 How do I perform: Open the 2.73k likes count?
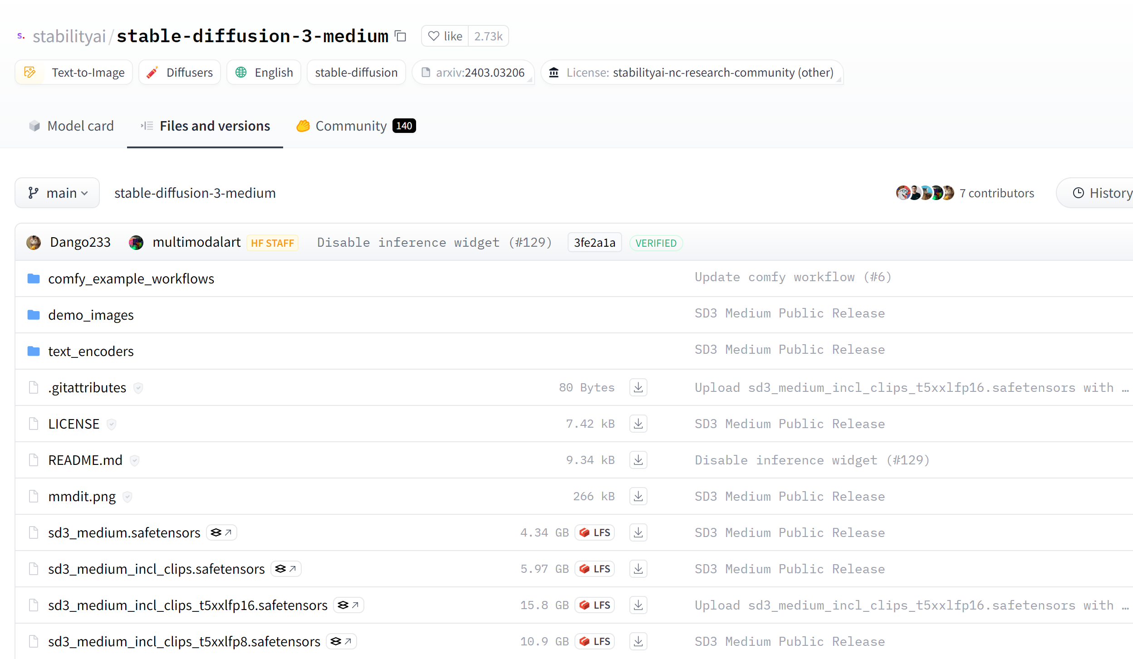488,36
